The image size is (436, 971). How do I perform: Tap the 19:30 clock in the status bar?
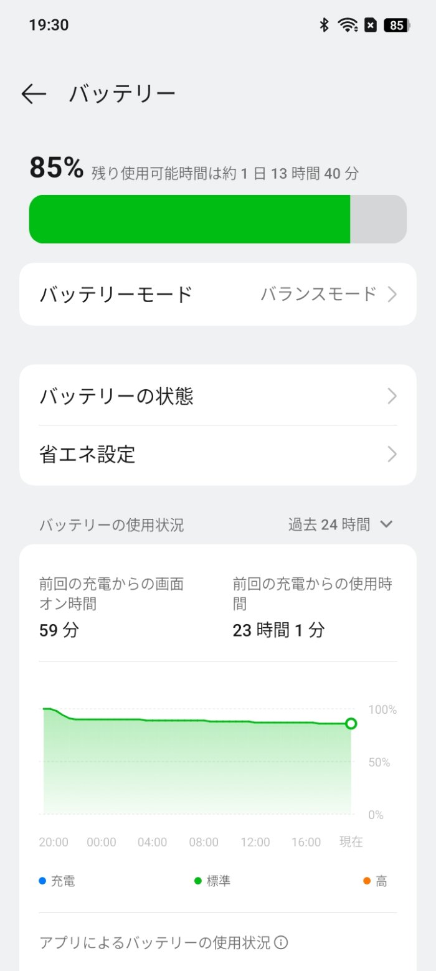(48, 25)
